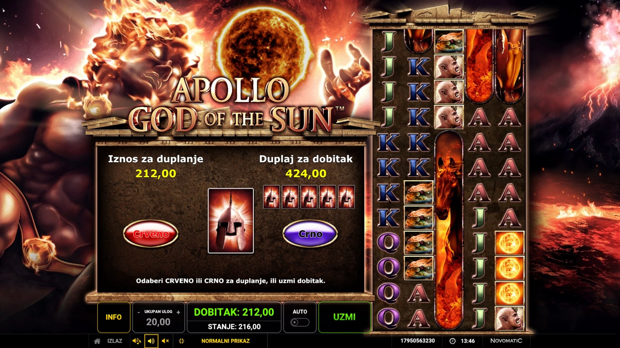The image size is (620, 348).
Task: Select the last previous card thumbnail
Action: [346, 197]
